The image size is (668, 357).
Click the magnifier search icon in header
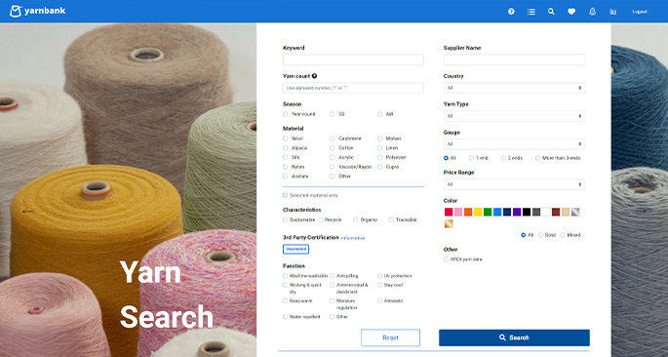tap(551, 12)
